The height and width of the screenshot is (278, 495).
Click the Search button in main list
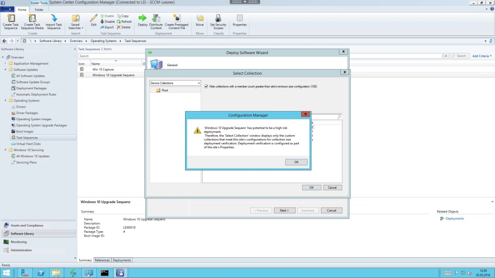coord(459,56)
